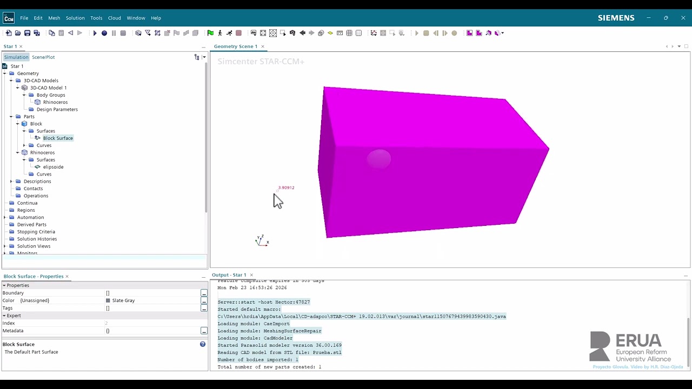Open the last magenta cube dropdown icon
This screenshot has width=692, height=389.
pyautogui.click(x=499, y=33)
